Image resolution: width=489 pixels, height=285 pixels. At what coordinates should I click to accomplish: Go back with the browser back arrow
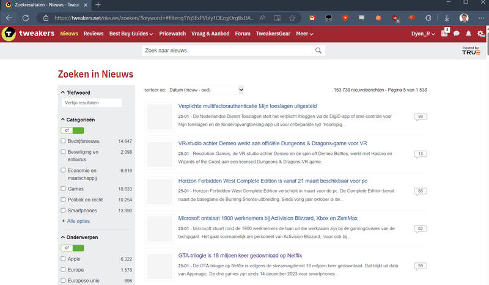click(x=9, y=18)
